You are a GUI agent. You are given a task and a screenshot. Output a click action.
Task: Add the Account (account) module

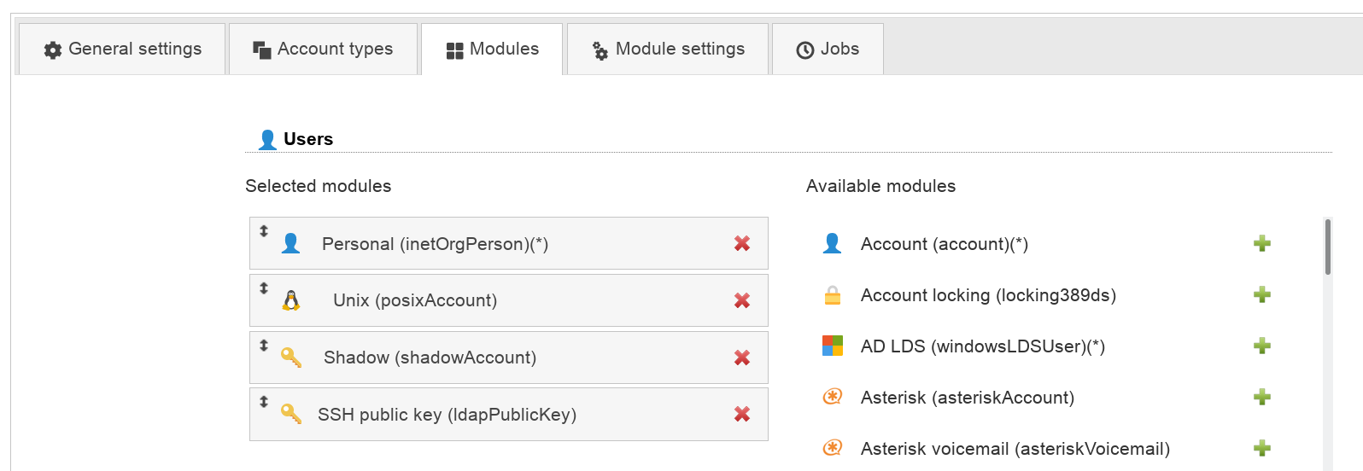(1261, 244)
